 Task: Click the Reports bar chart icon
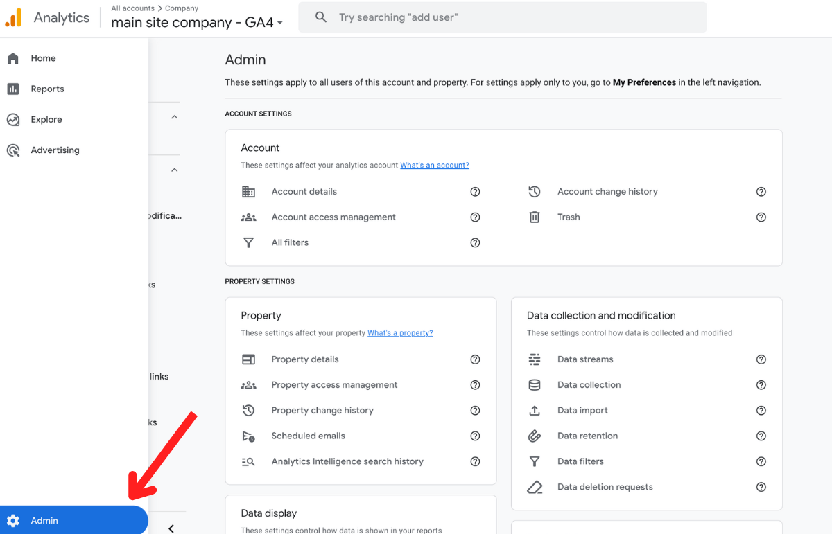(x=13, y=89)
